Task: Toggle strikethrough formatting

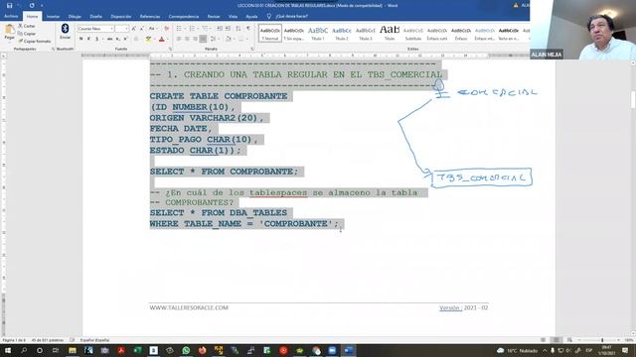Action: tap(109, 40)
